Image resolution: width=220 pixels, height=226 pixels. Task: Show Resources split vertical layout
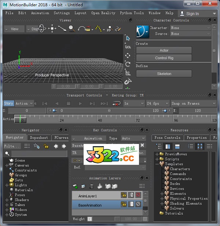point(168,146)
